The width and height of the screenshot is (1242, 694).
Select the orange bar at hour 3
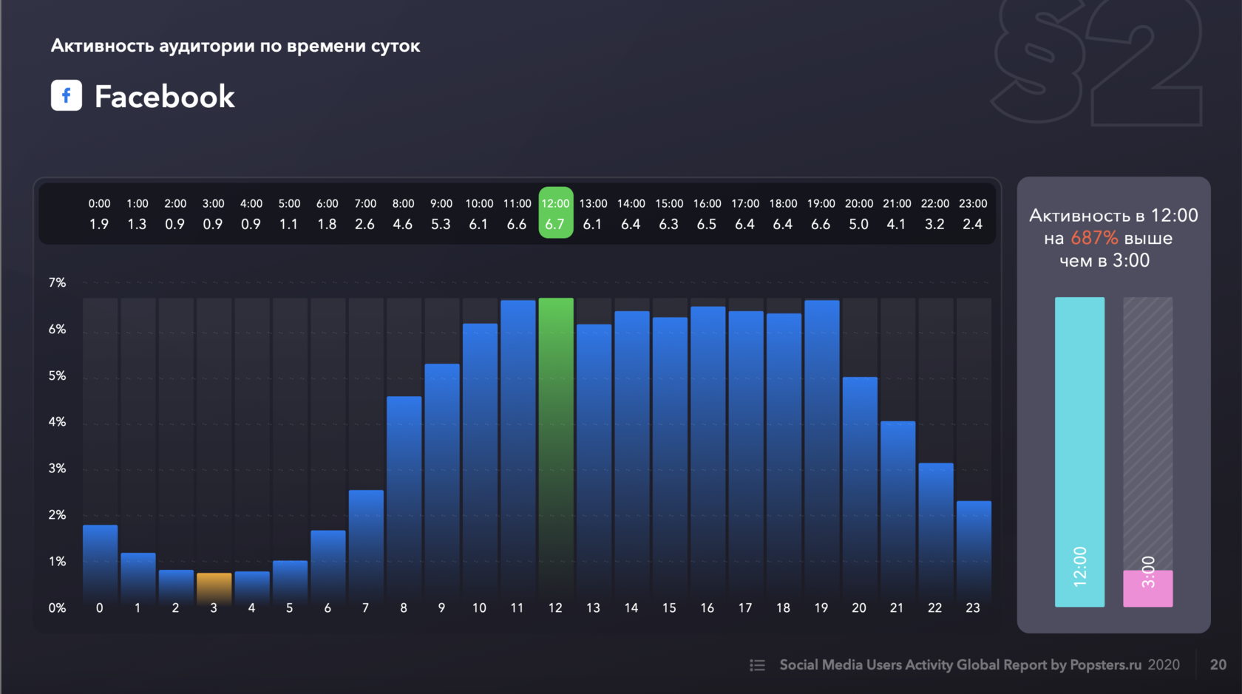pyautogui.click(x=214, y=590)
